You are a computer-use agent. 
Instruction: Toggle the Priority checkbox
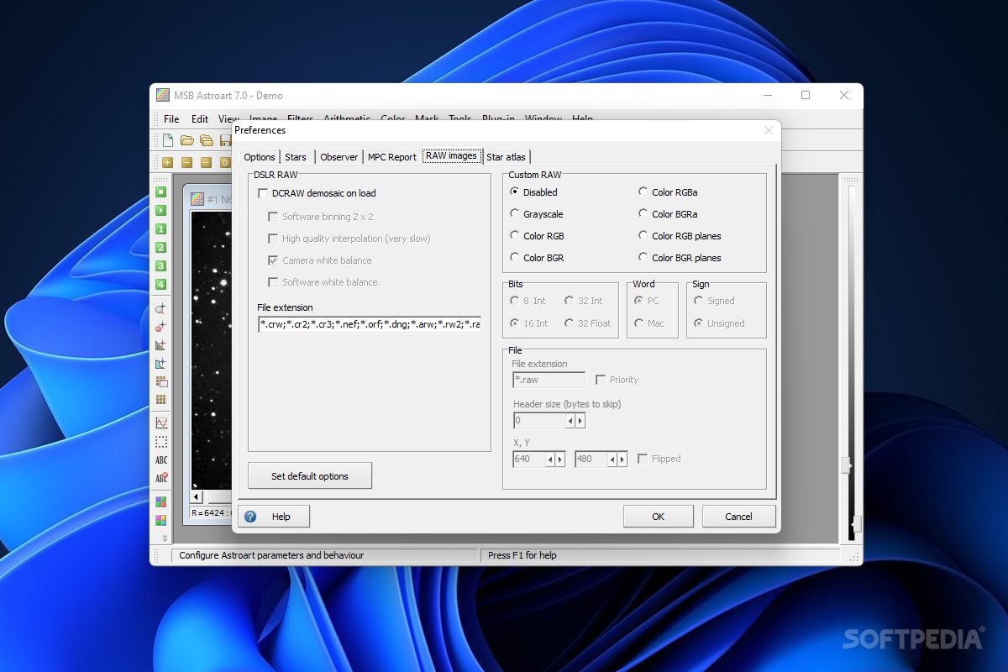(x=601, y=380)
